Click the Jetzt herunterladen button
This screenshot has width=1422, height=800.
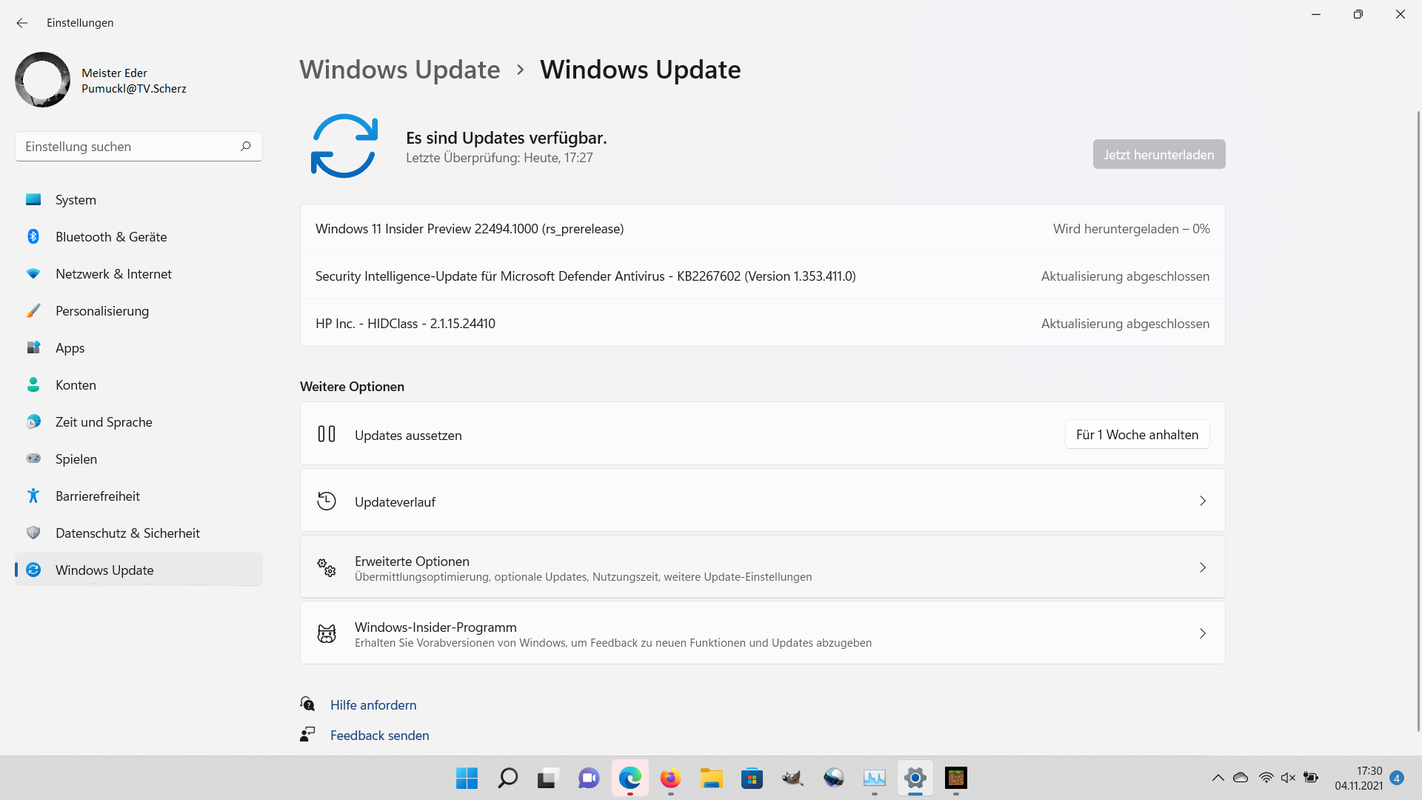pyautogui.click(x=1158, y=154)
